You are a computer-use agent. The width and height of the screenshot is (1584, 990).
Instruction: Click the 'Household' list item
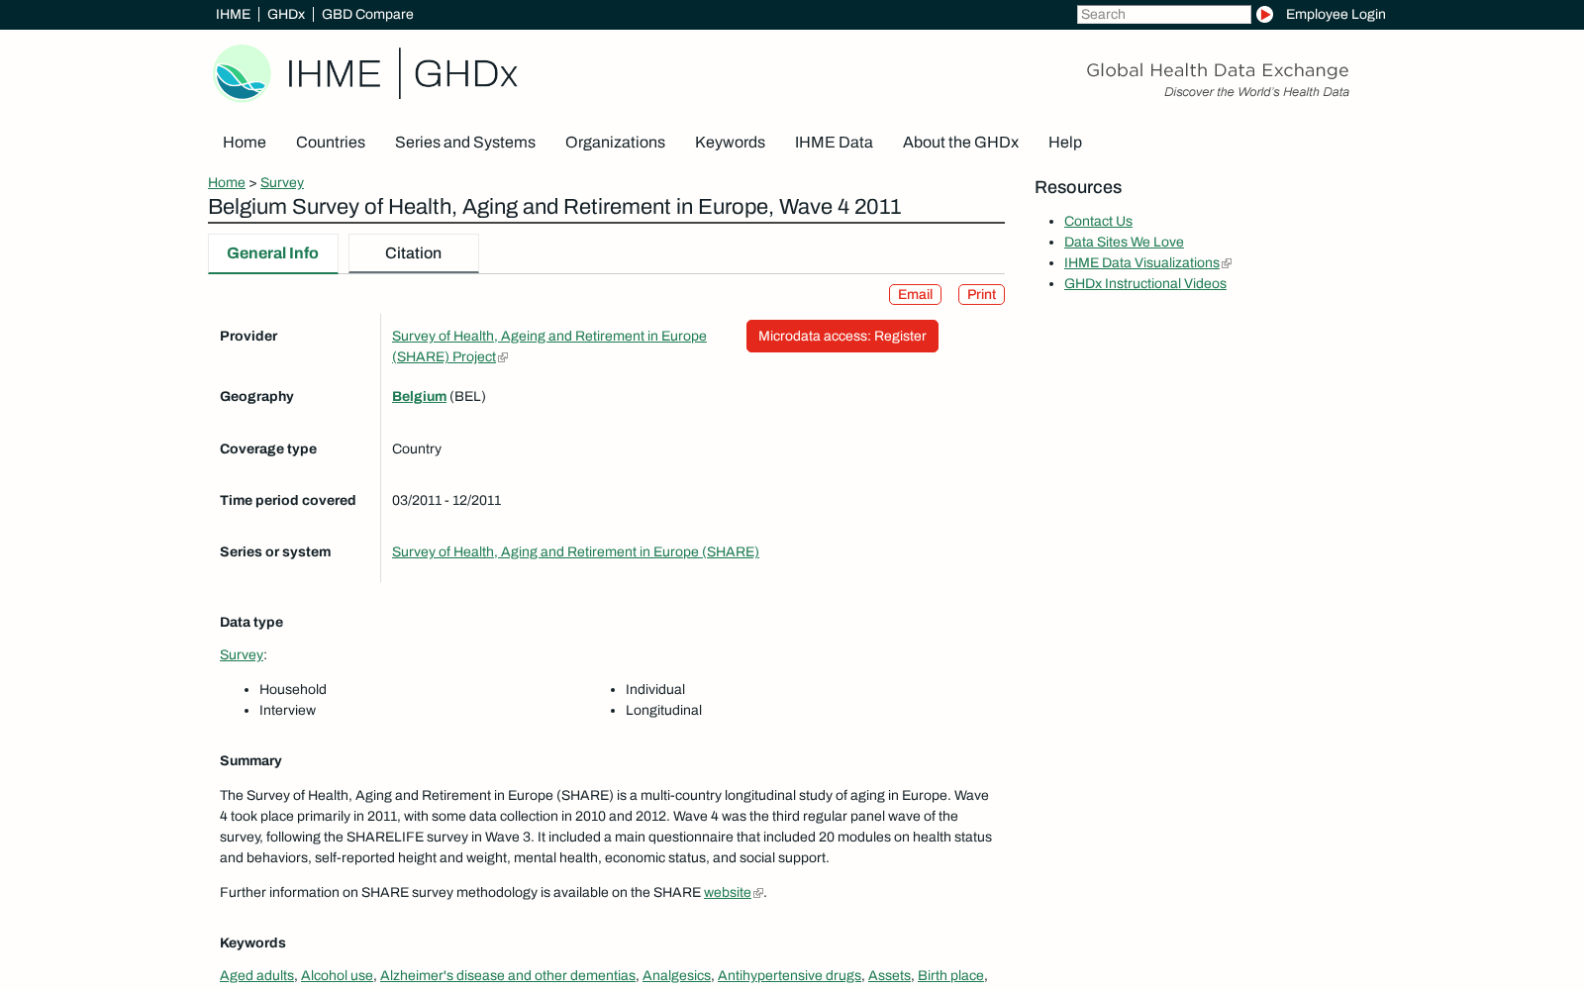coord(293,690)
